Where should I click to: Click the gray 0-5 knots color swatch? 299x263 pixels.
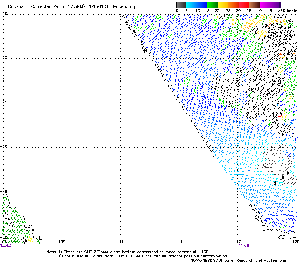181,5
